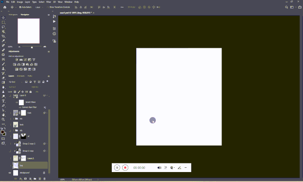
Task: Open the Adjustments panel menu
Action: pyautogui.click(x=49, y=52)
